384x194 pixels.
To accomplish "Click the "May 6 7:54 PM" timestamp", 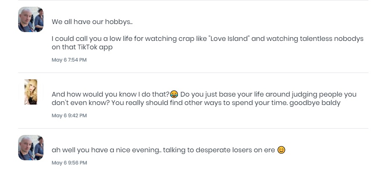I will (69, 60).
